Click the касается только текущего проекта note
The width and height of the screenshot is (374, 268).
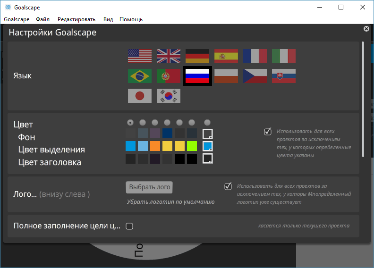(304, 226)
